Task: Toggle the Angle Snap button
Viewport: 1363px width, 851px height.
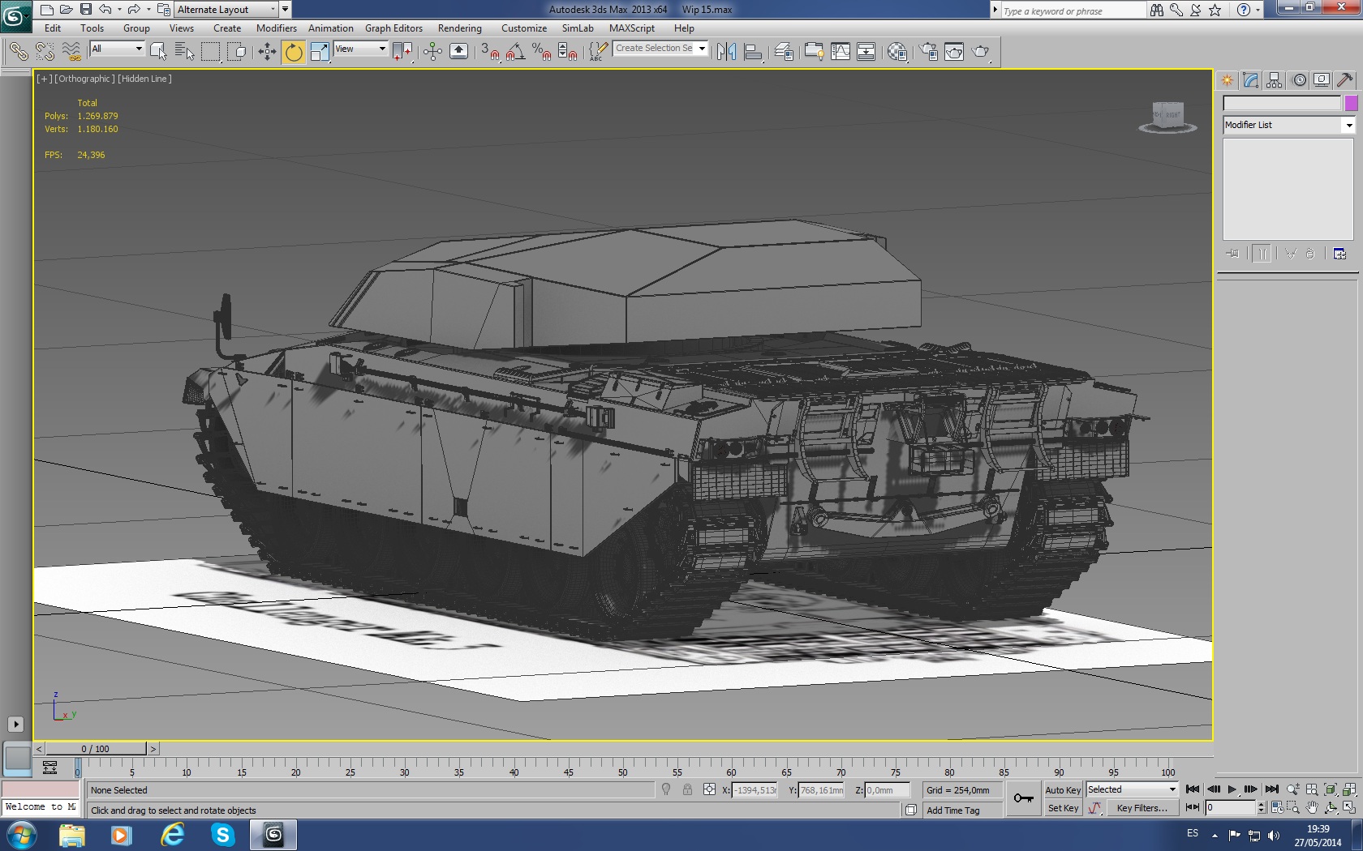Action: click(x=515, y=52)
